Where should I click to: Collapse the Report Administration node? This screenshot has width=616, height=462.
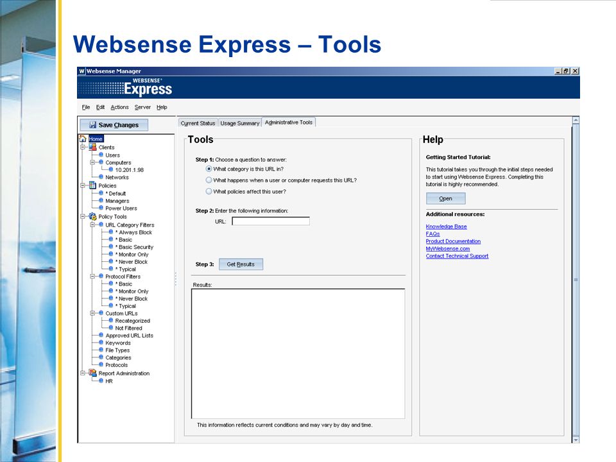tap(83, 373)
